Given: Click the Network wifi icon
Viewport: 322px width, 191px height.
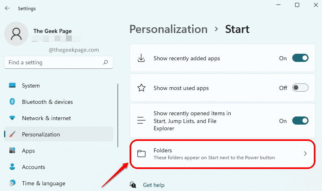Looking at the screenshot, I should pyautogui.click(x=12, y=118).
